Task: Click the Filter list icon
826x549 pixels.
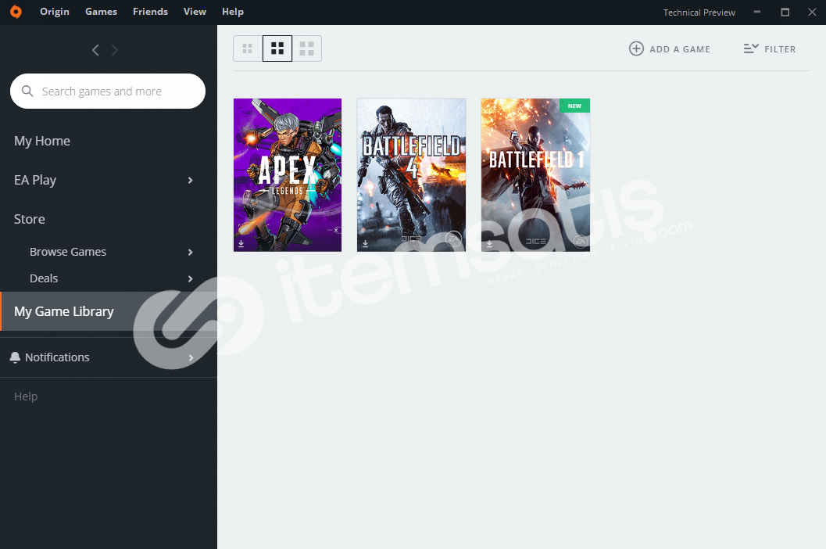Action: 751,48
